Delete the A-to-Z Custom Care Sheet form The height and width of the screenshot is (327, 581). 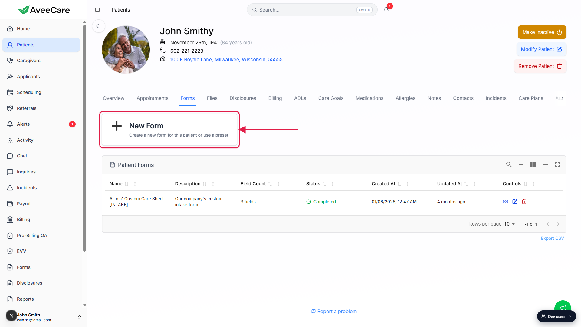click(524, 202)
